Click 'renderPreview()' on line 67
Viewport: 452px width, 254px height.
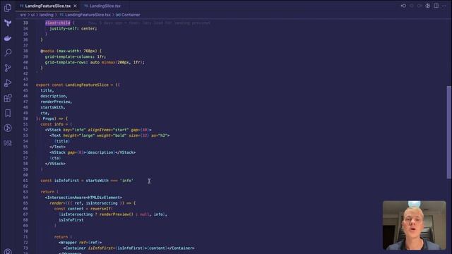coord(117,214)
